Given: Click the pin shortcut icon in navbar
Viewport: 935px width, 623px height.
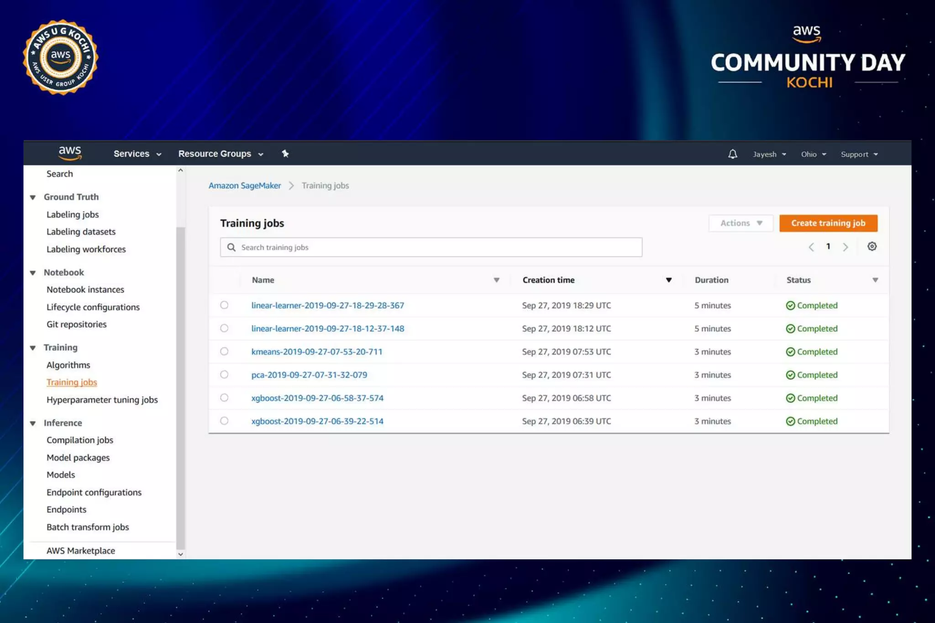Looking at the screenshot, I should [x=285, y=154].
